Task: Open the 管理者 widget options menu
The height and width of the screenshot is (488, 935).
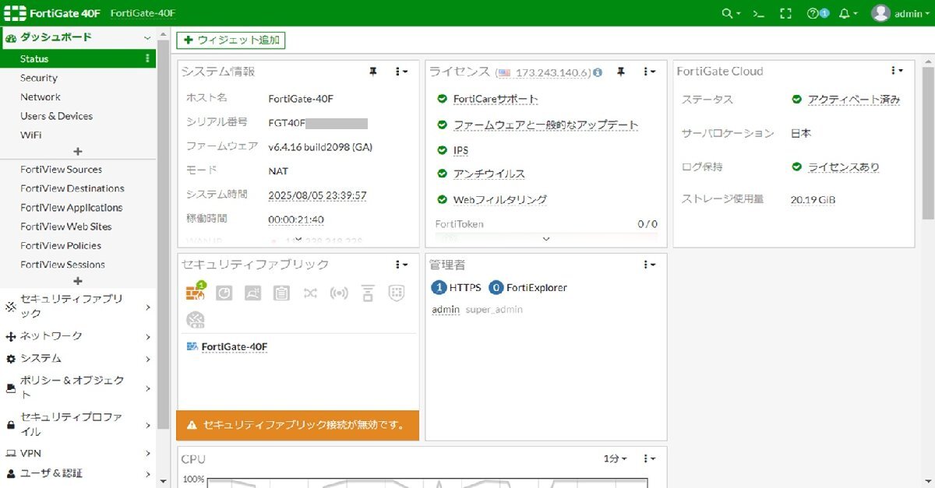Action: pos(649,265)
